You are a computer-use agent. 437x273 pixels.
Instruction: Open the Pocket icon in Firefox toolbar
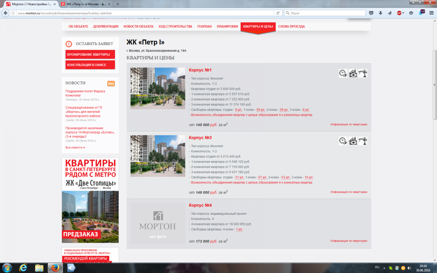tap(371, 13)
